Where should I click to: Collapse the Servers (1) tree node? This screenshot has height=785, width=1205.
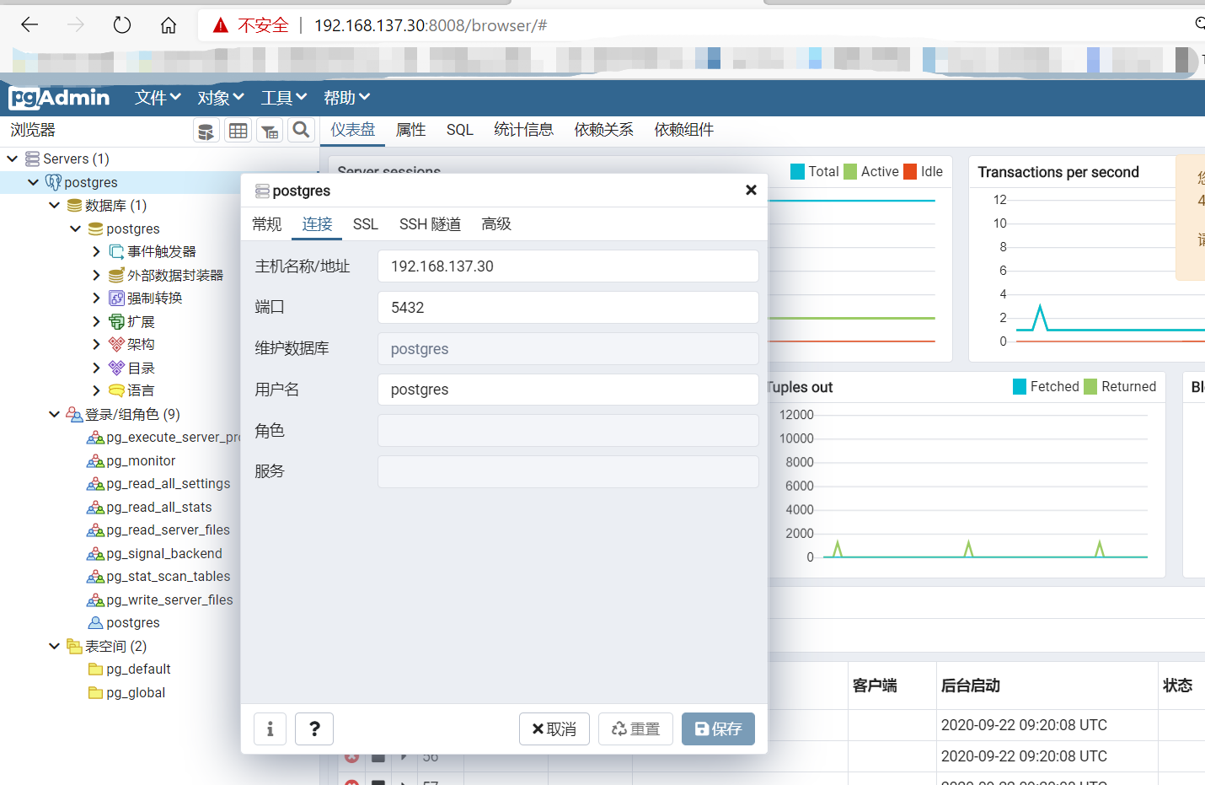pos(13,159)
